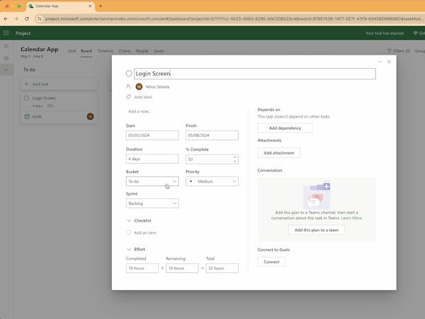Open the Learn More link
Viewport: 425px width, 319px height.
tap(351, 218)
